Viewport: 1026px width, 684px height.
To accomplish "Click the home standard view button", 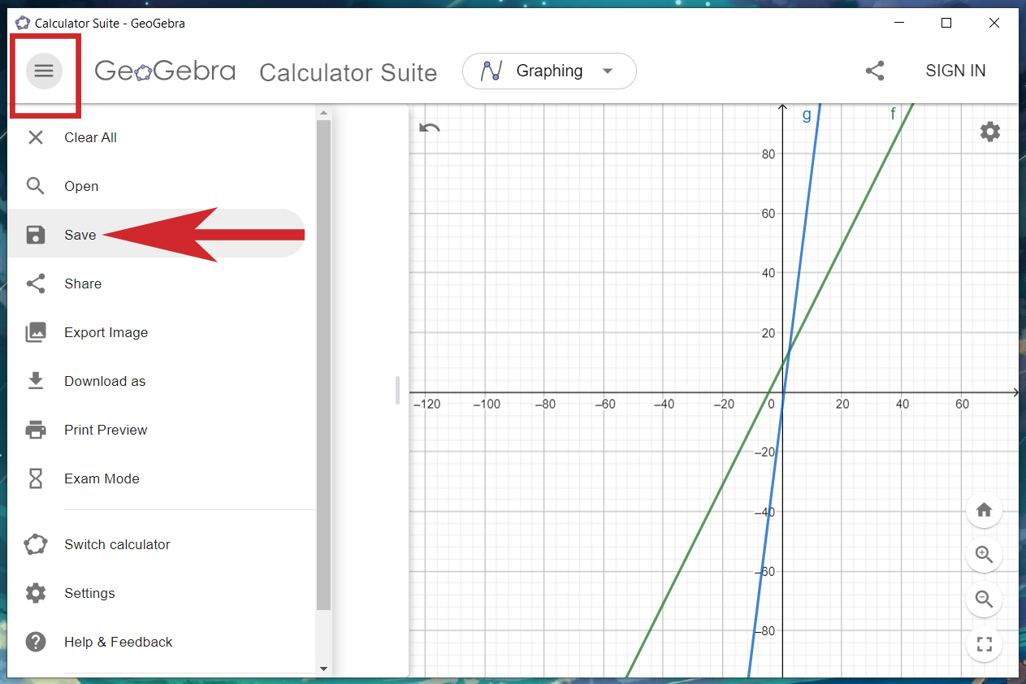I will 985,510.
